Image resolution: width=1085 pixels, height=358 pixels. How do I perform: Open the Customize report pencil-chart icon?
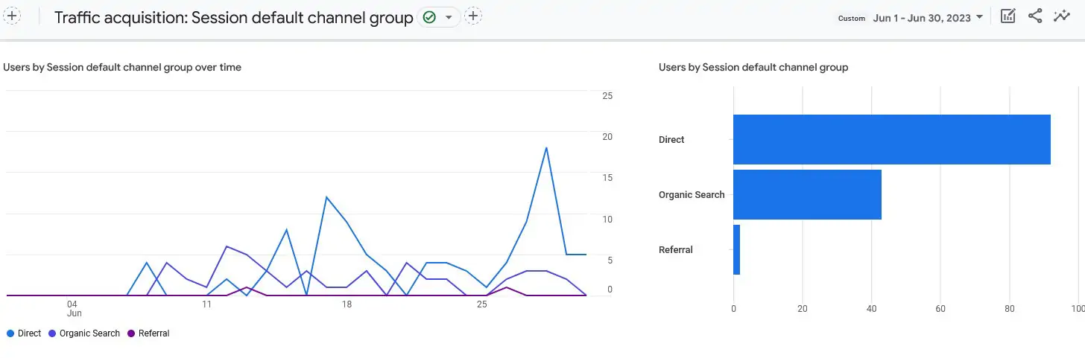[x=1007, y=16]
